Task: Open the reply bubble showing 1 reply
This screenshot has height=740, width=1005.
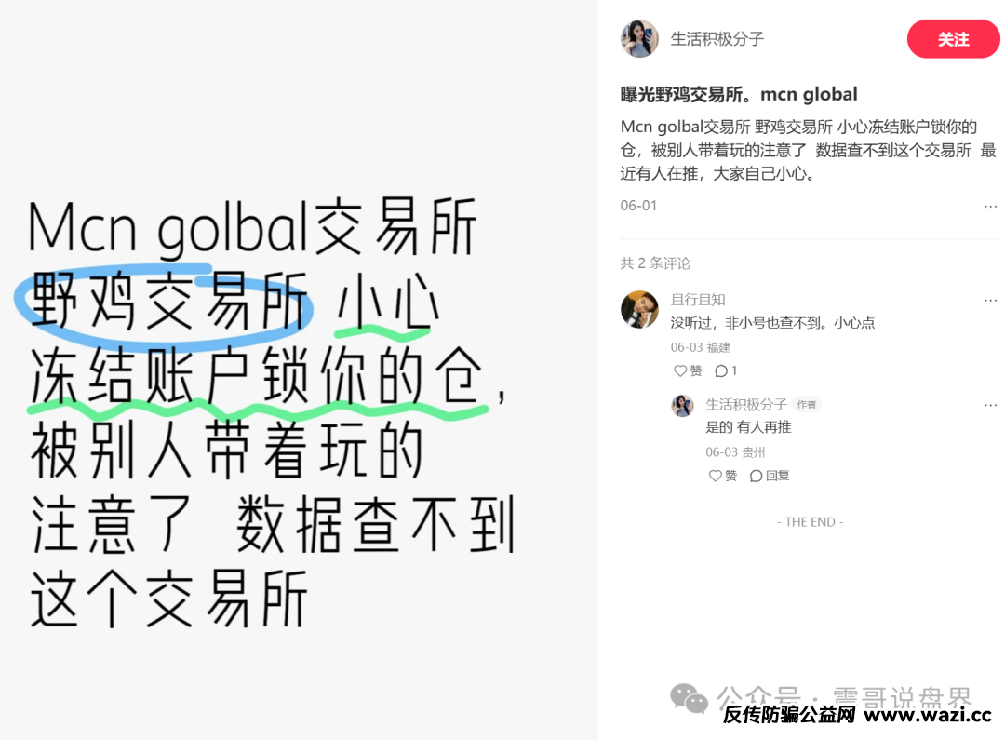Action: 726,370
